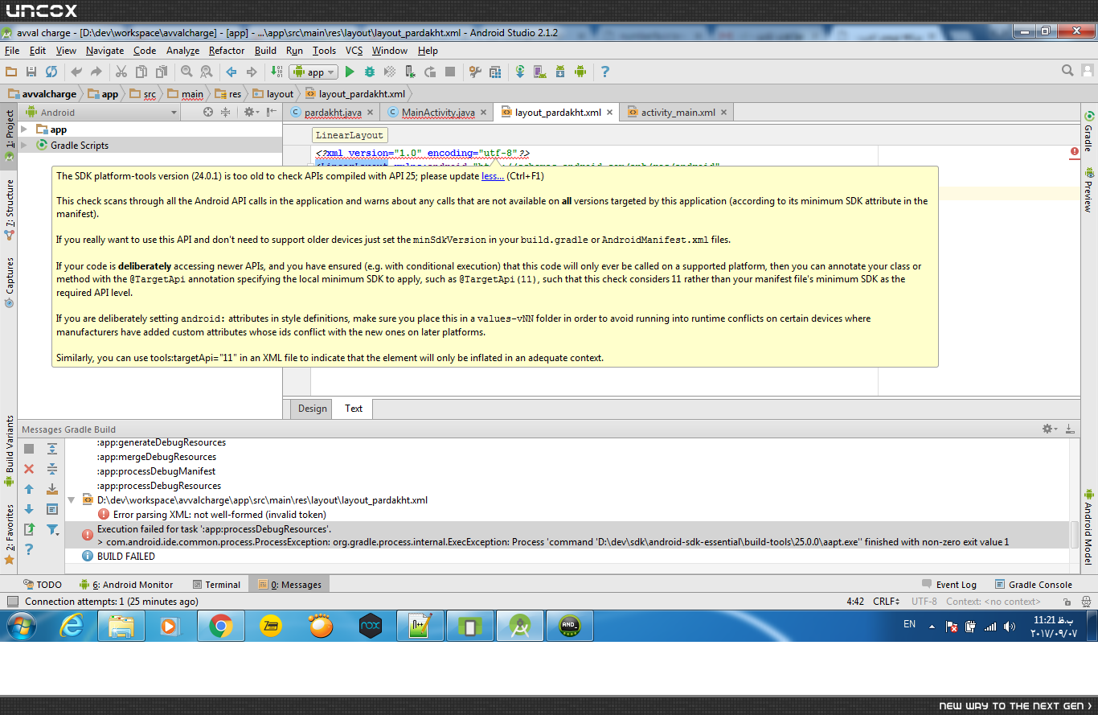Click the red Close icon in Messages panel
Screen dimensions: 1098x715
pyautogui.click(x=29, y=469)
